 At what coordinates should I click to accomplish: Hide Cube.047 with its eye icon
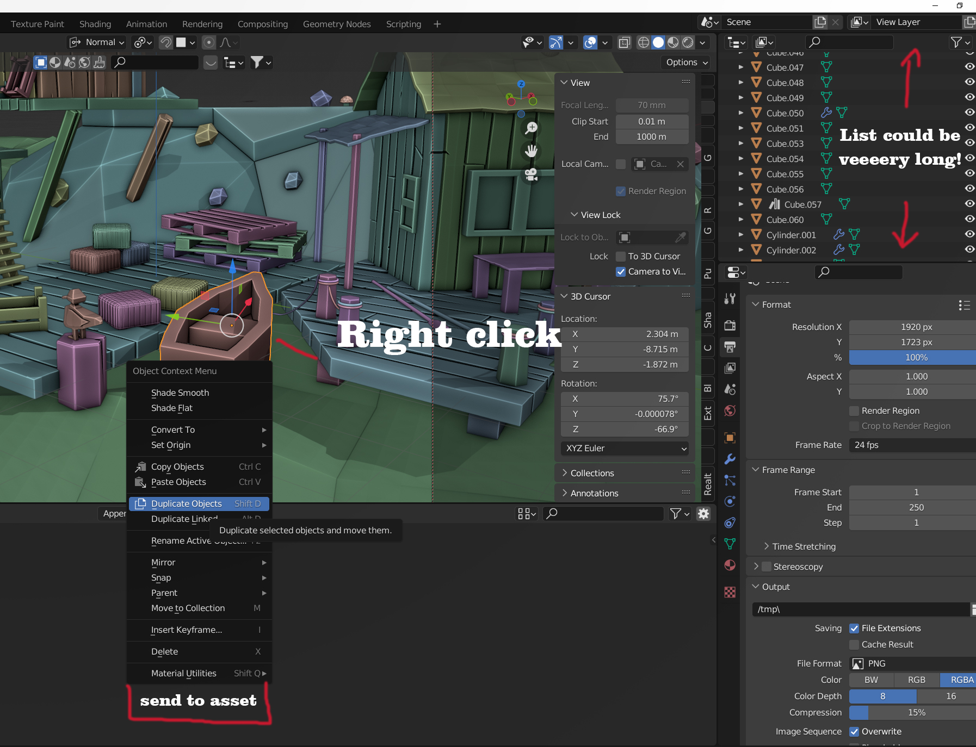[969, 66]
